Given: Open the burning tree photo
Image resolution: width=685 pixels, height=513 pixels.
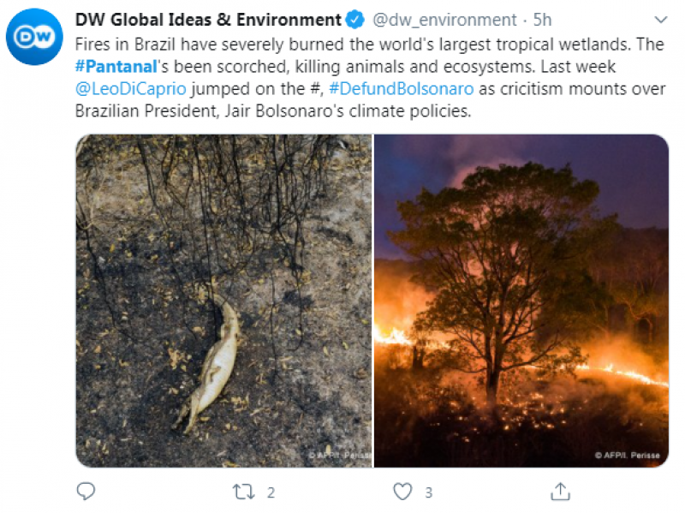Looking at the screenshot, I should (521, 300).
